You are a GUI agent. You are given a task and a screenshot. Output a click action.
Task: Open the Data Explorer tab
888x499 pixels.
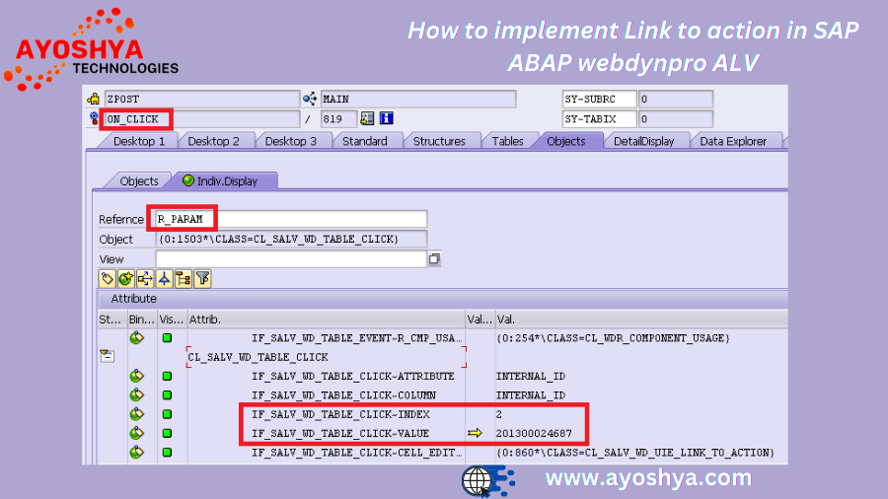733,141
